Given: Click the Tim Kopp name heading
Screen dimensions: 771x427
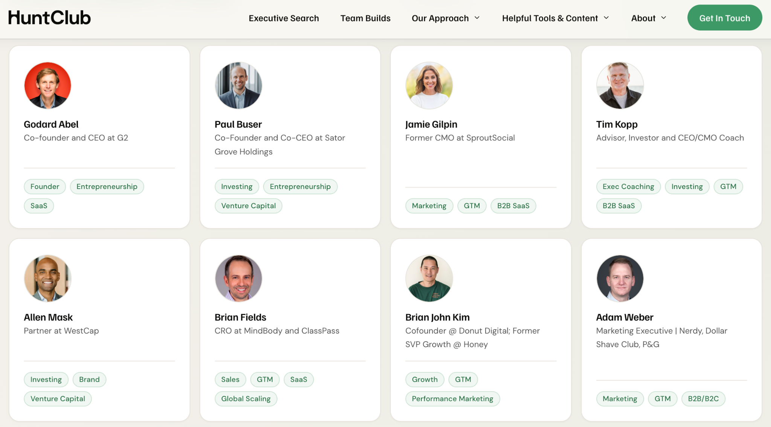Looking at the screenshot, I should click(617, 124).
